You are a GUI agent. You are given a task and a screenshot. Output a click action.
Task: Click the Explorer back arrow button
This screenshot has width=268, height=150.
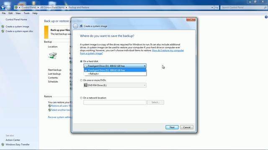[x=3, y=7]
